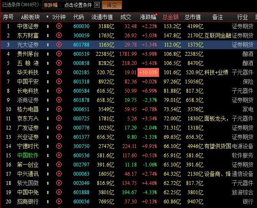Click the 3-minute play icon for 长电科技

coord(59,91)
